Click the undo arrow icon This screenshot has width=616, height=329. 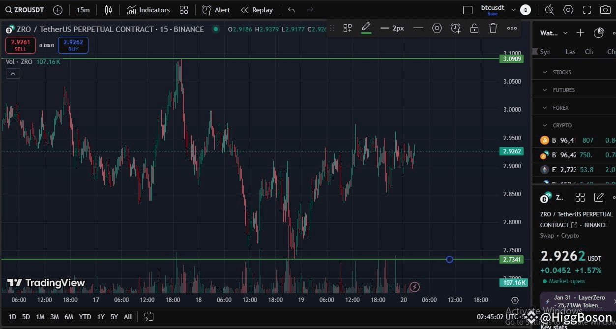[x=290, y=10]
